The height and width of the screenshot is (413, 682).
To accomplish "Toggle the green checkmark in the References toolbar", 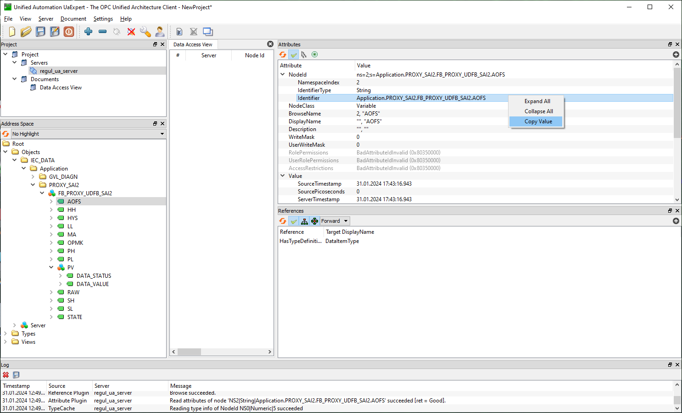I will 294,221.
